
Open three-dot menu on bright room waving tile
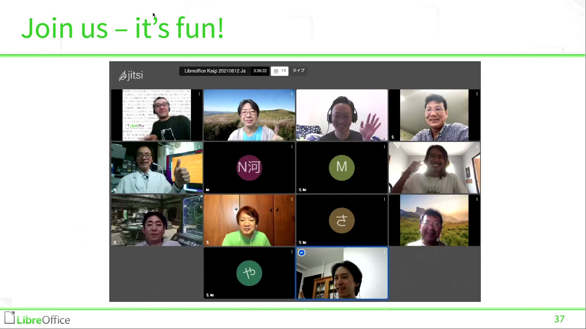[x=477, y=147]
